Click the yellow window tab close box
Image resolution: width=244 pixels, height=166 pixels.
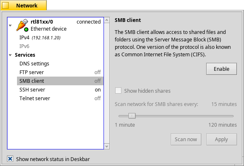coord(5,5)
